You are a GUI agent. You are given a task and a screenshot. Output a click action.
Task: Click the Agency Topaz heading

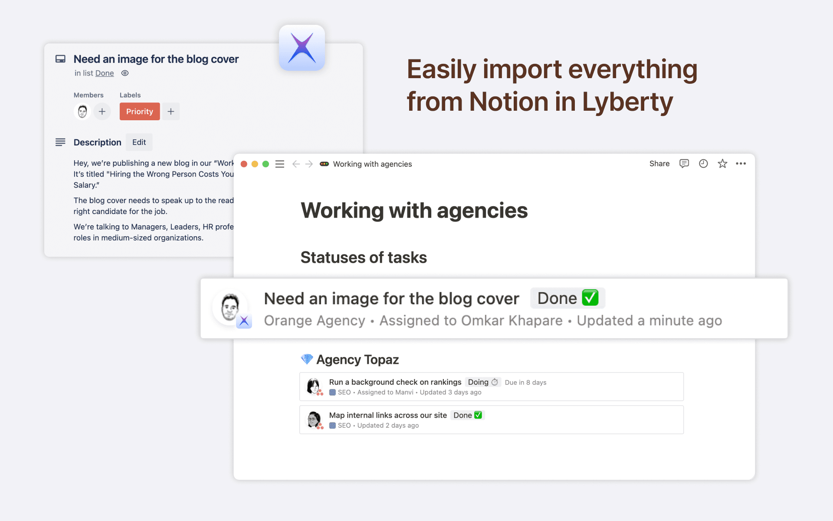tap(357, 360)
